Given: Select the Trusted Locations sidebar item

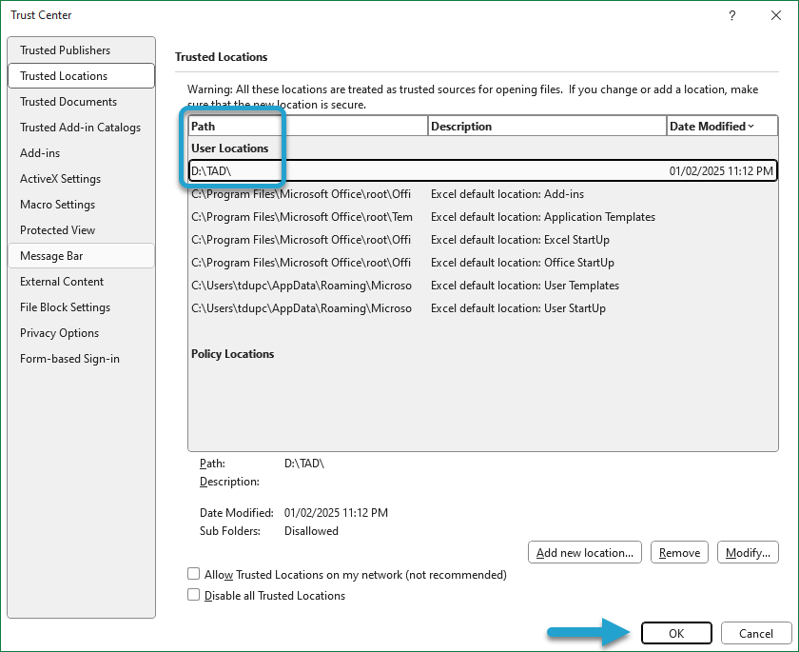Looking at the screenshot, I should (82, 76).
